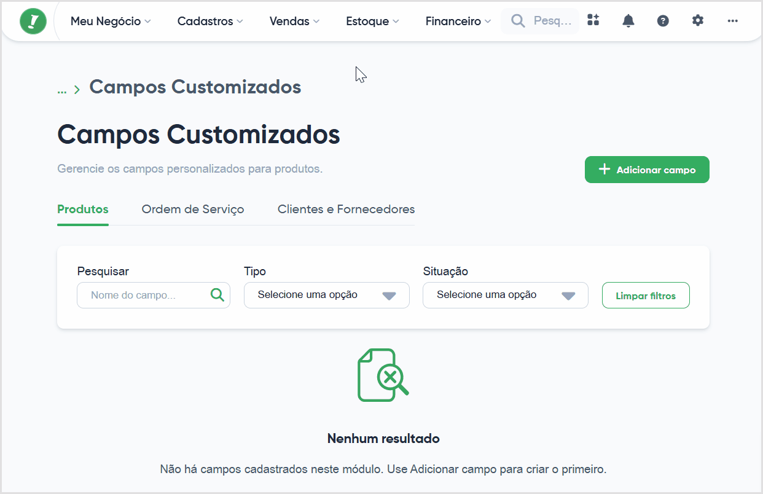The width and height of the screenshot is (763, 494).
Task: Click the Campos Customizados page heading
Action: (x=198, y=135)
